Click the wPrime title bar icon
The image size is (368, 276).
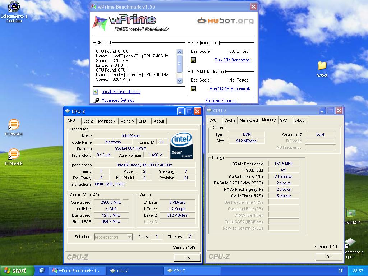pos(94,7)
